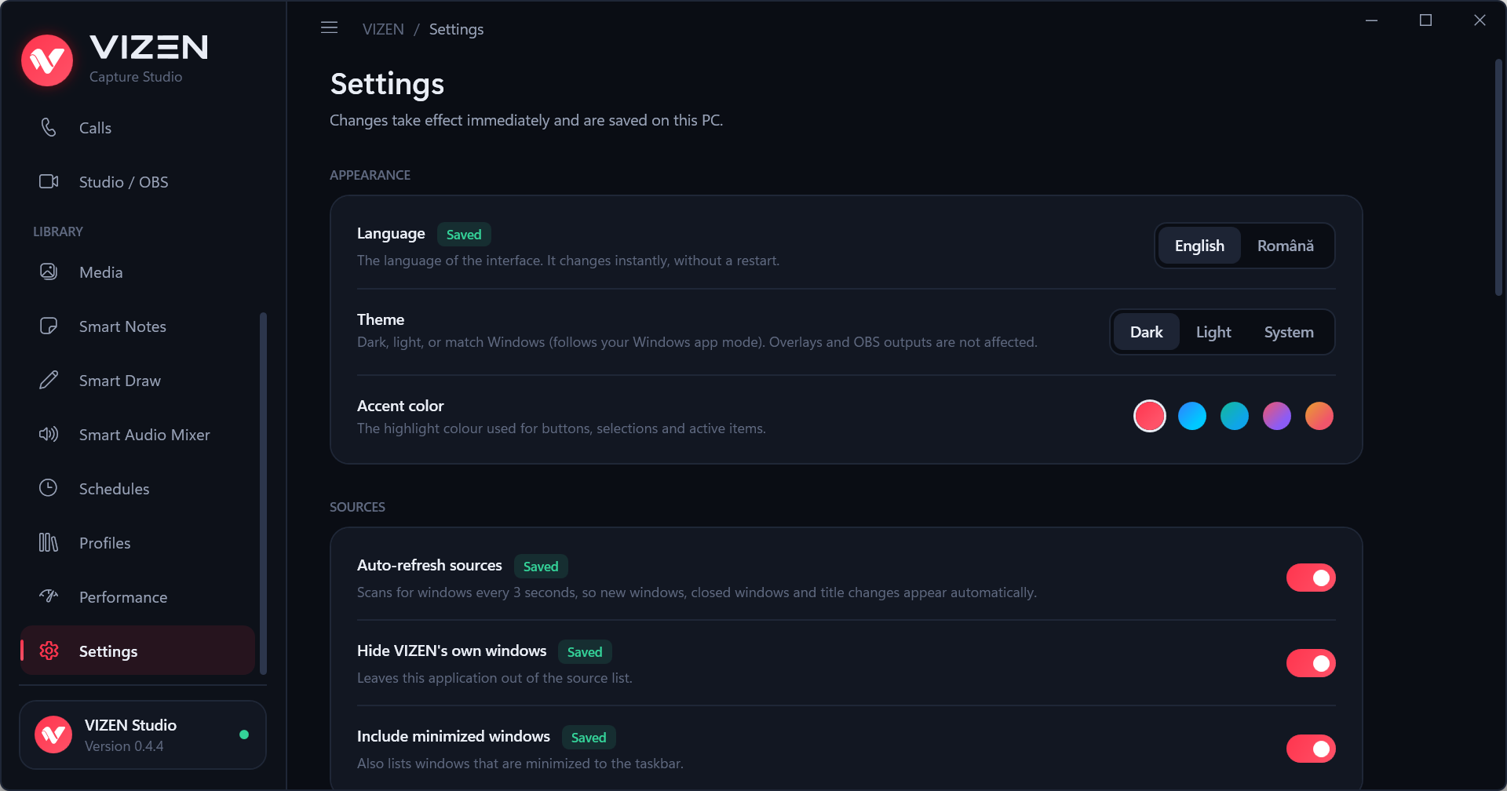Navigate to Schedules

click(x=137, y=489)
